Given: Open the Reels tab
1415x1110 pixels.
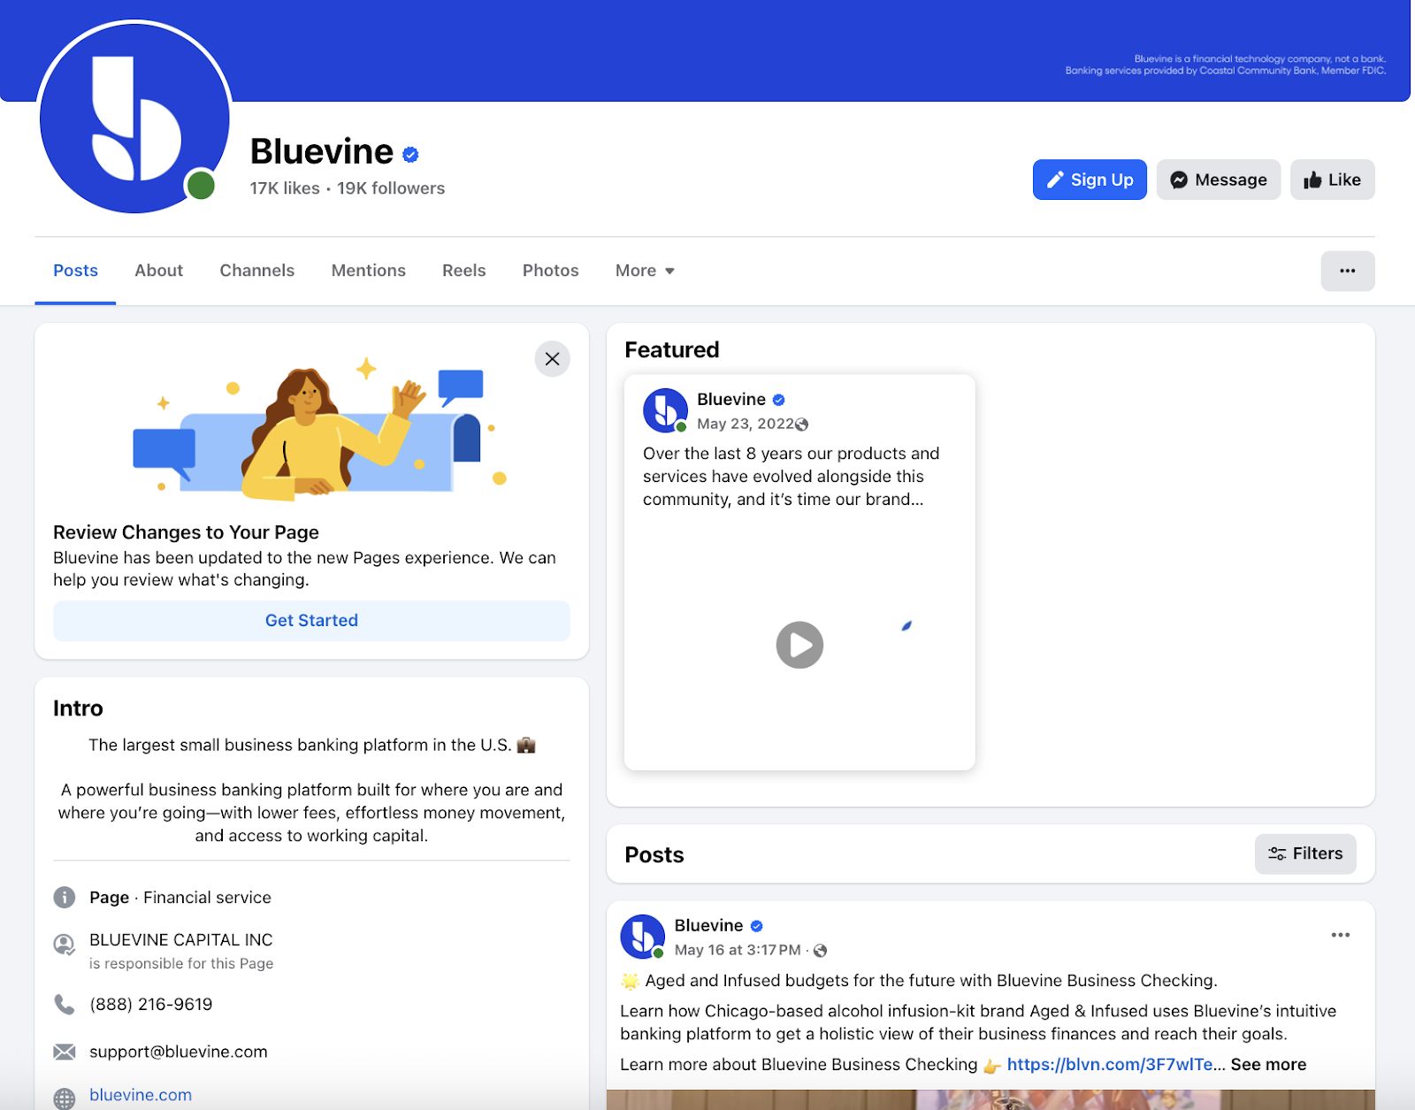Looking at the screenshot, I should 463,271.
